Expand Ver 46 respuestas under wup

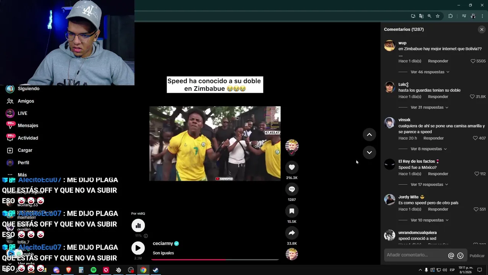[x=430, y=72]
